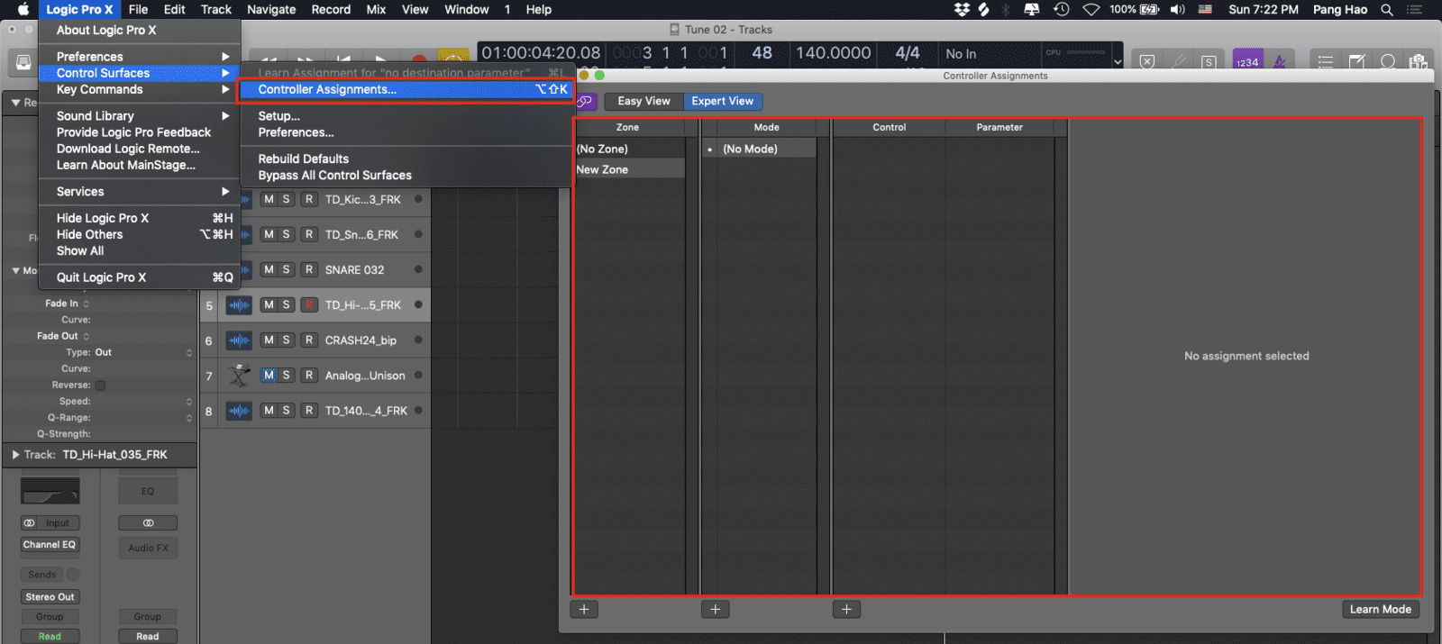
Task: Click the purple link icon beside Easy View
Action: (x=585, y=101)
